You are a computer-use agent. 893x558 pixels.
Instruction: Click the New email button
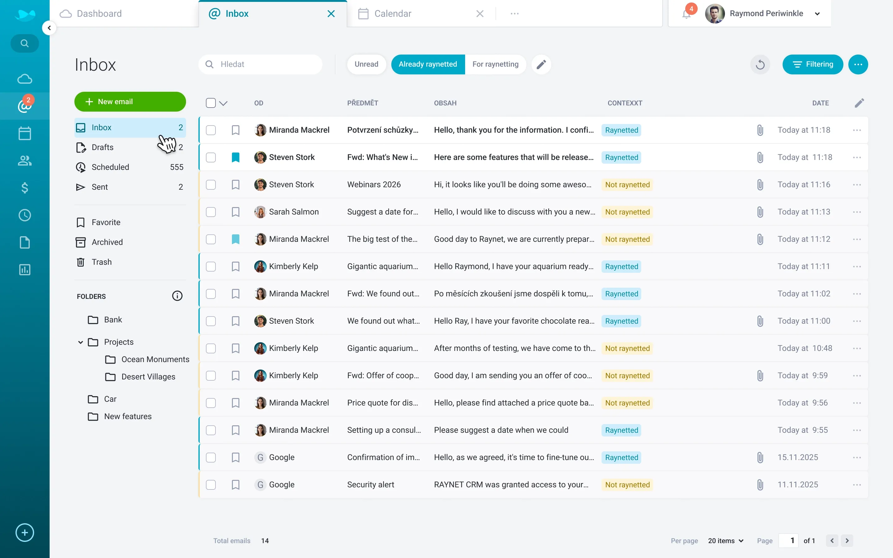click(x=130, y=101)
